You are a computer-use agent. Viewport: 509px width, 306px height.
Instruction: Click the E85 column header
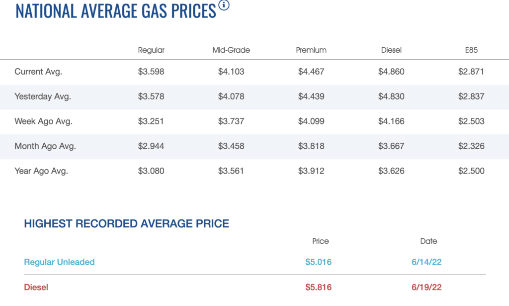click(471, 50)
